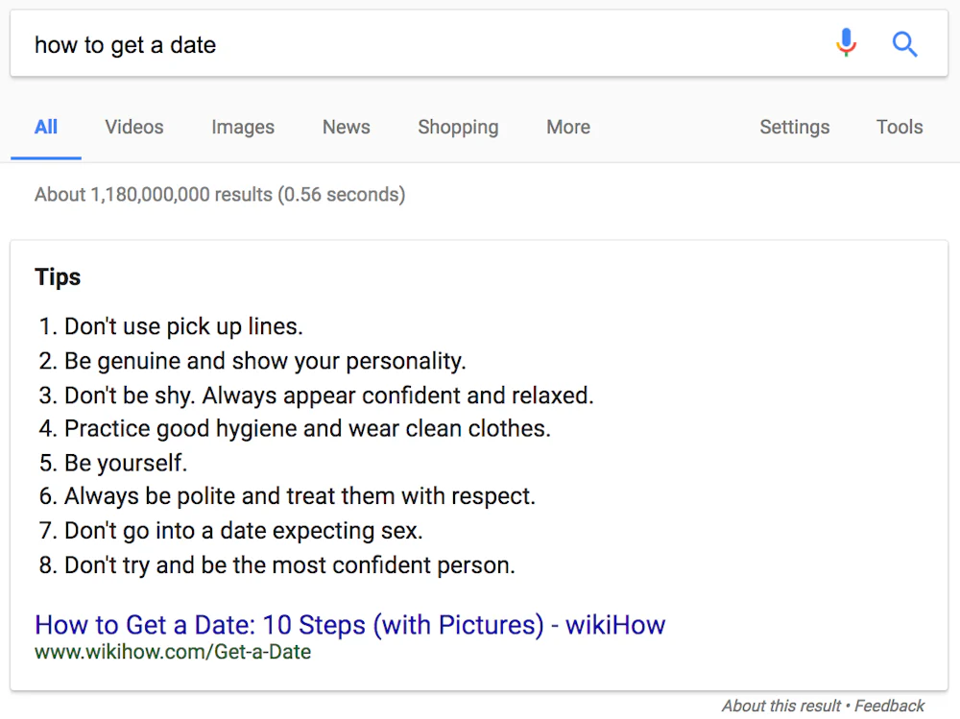Click the blue magnifying glass search icon
Viewport: 960px width, 719px height.
coord(904,43)
